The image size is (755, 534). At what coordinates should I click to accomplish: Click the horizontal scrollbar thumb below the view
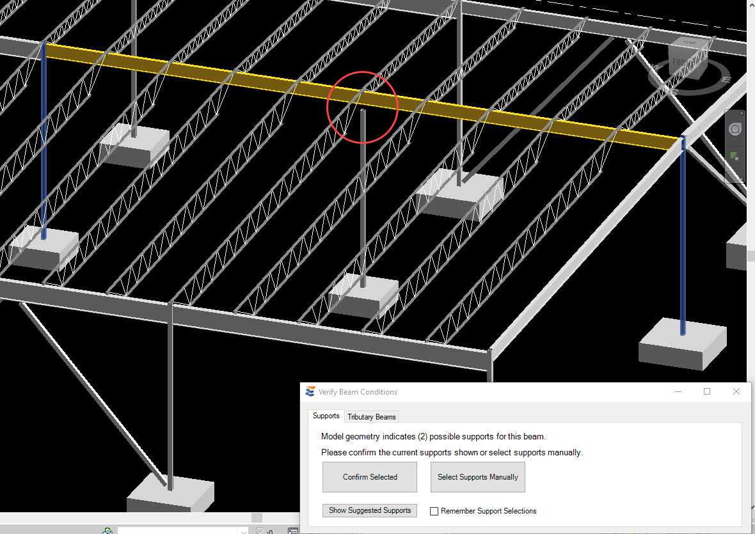point(257,517)
